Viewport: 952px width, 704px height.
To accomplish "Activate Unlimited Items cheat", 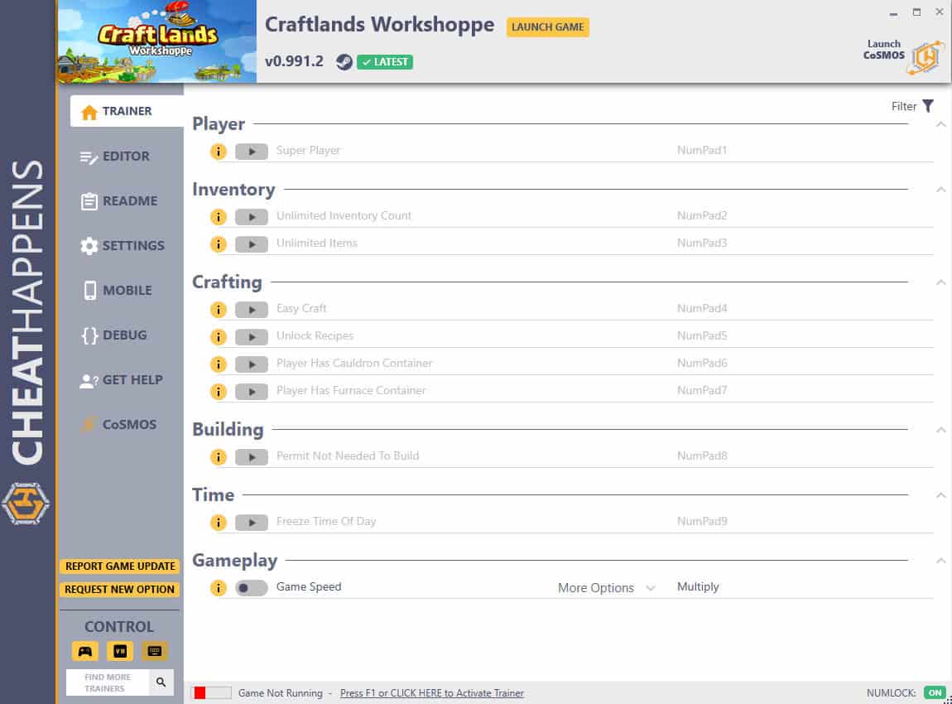I will tap(252, 244).
